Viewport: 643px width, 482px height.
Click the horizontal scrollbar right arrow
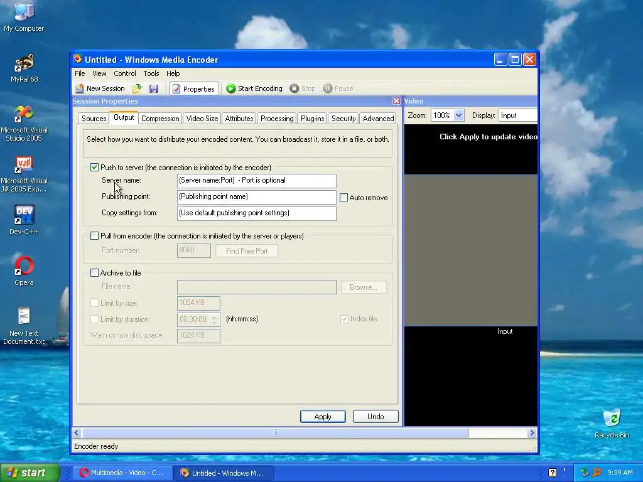pyautogui.click(x=532, y=433)
